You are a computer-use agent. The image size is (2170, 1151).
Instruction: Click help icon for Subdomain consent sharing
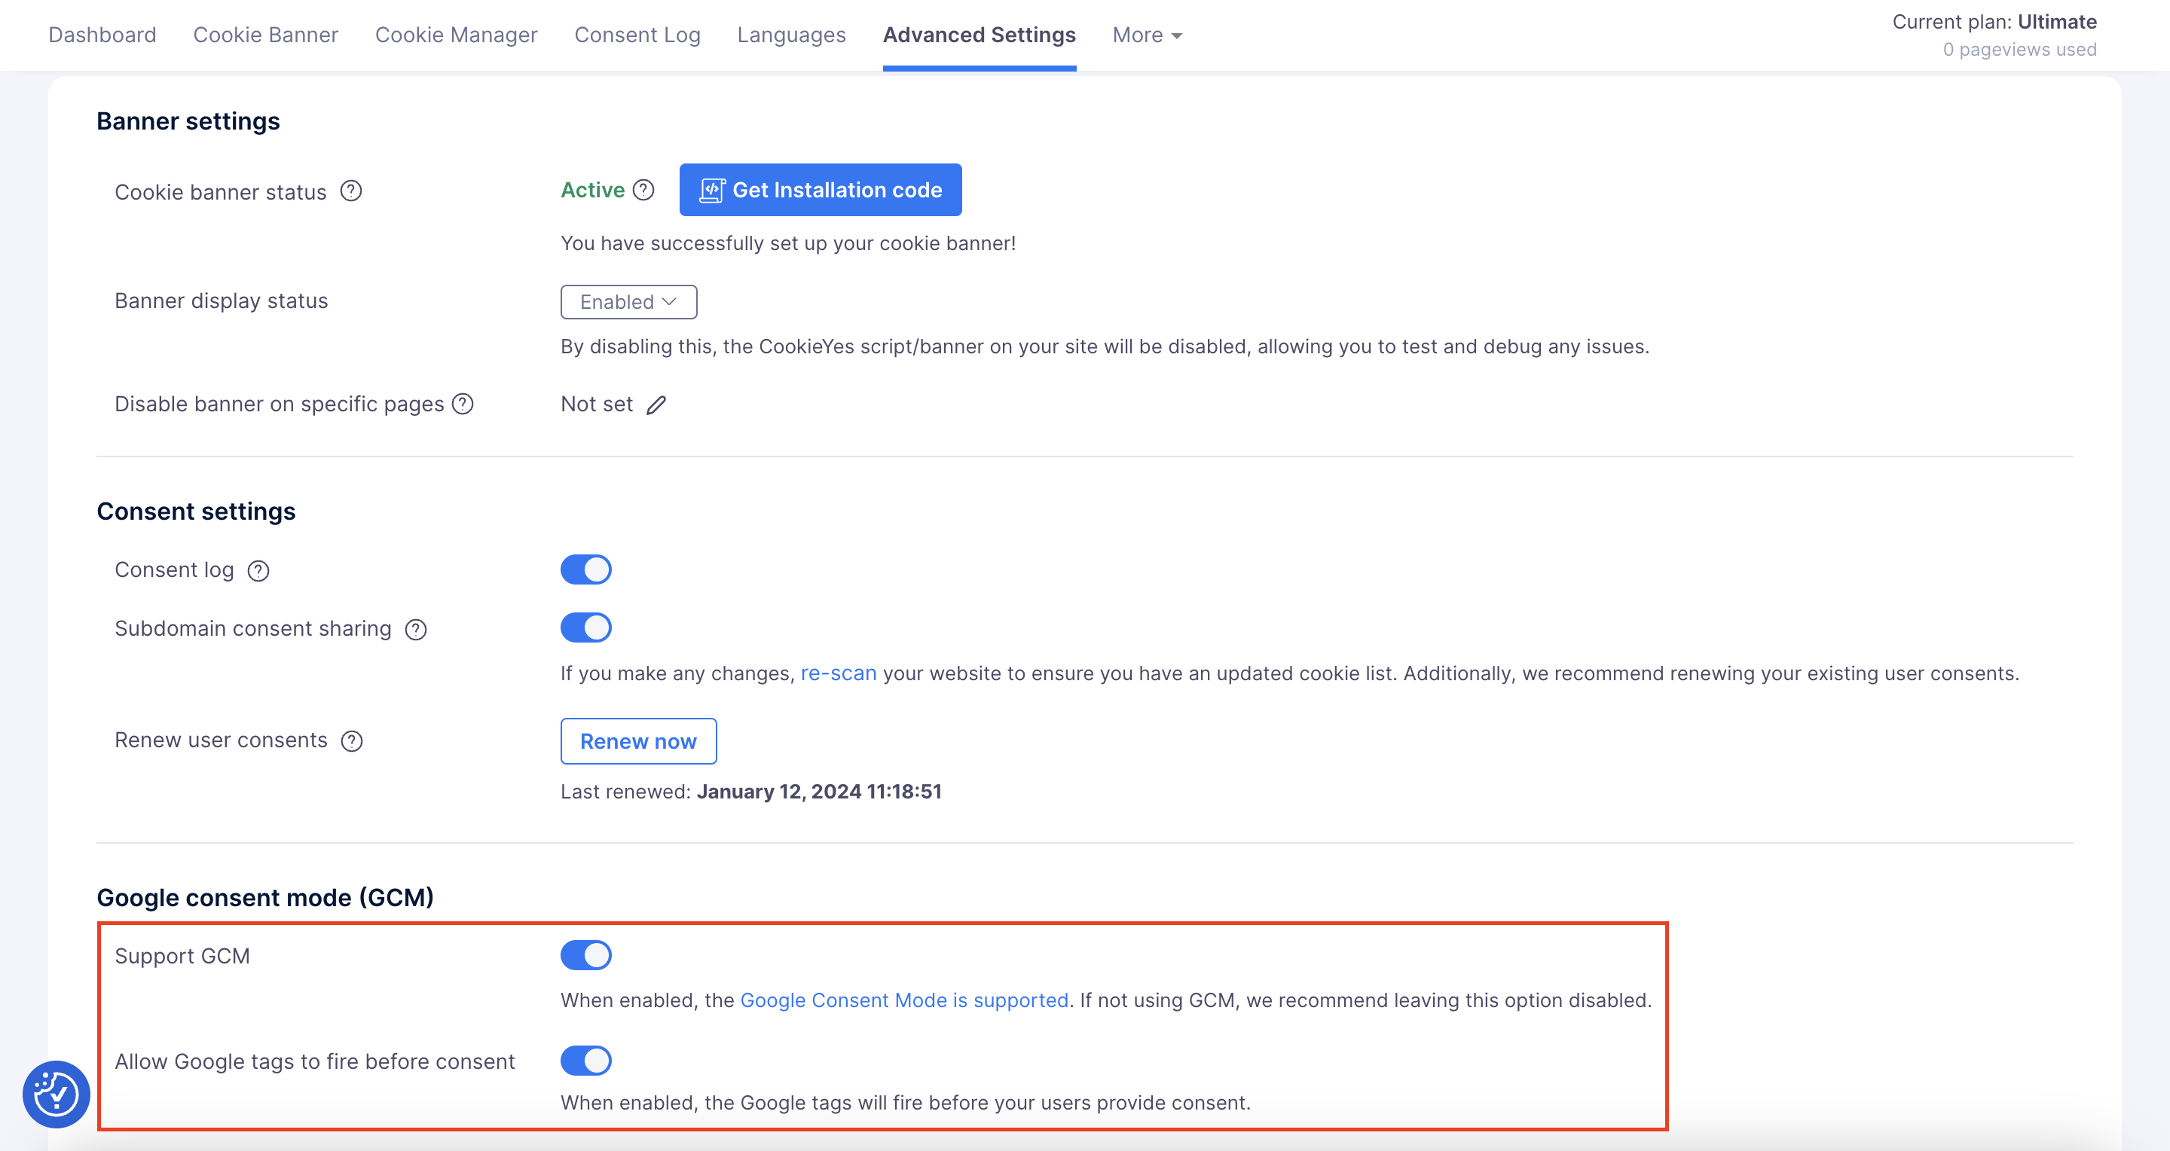coord(416,629)
